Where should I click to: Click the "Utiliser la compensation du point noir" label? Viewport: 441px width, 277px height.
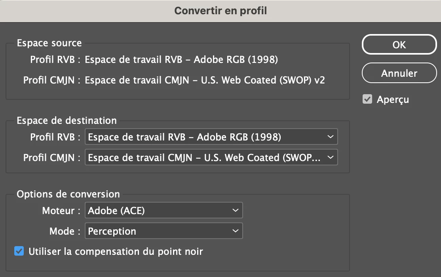pyautogui.click(x=116, y=252)
